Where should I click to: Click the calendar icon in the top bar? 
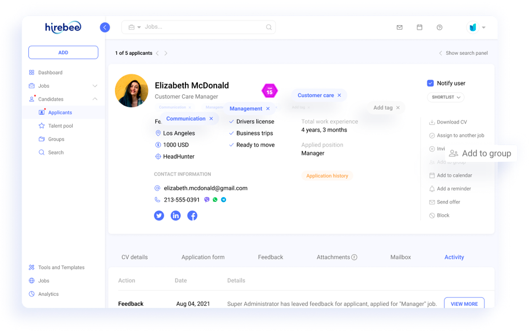click(x=419, y=27)
